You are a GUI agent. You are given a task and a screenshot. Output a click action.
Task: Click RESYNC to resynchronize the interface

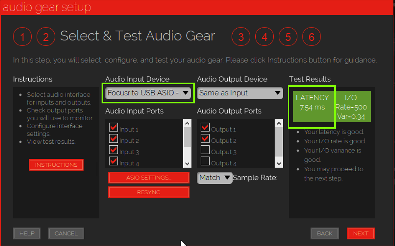point(148,192)
